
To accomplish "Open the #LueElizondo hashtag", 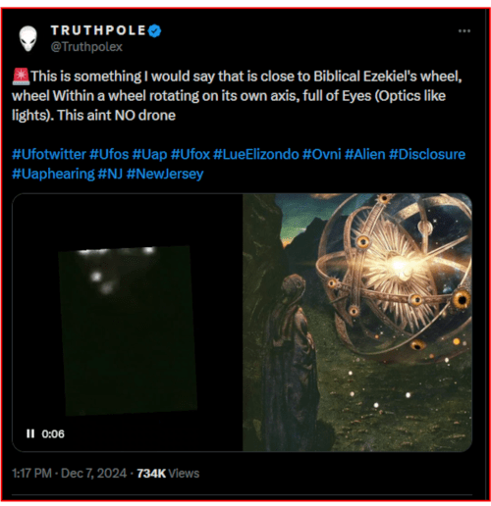I will coord(256,154).
